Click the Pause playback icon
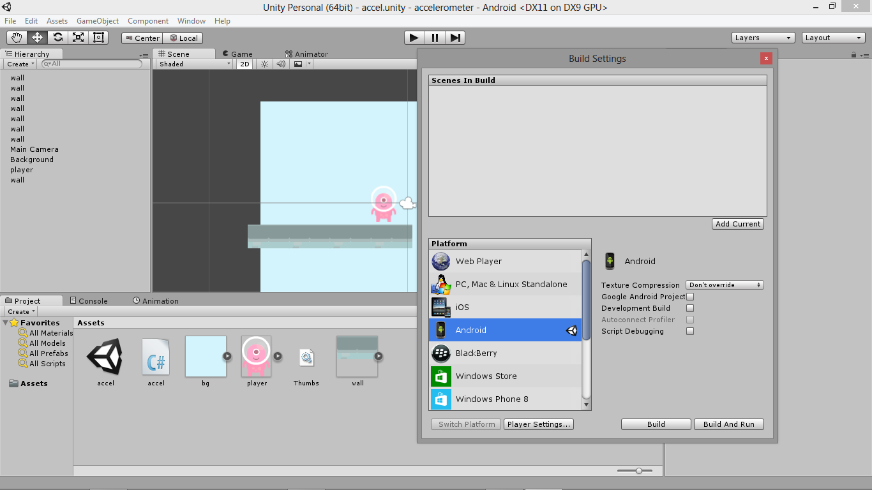 [x=434, y=38]
